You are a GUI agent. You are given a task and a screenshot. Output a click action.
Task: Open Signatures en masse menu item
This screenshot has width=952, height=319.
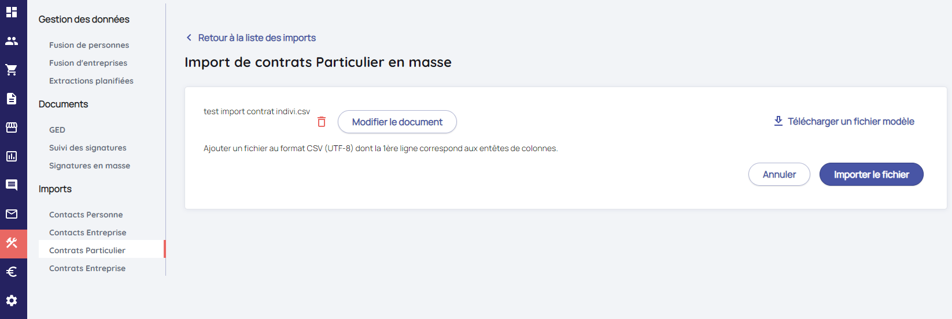click(90, 166)
